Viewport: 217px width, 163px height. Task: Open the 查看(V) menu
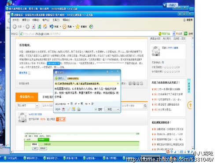pos(26,20)
